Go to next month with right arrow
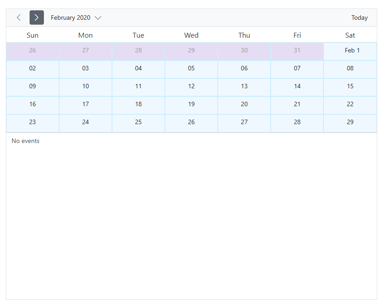The width and height of the screenshot is (384, 307). click(37, 17)
